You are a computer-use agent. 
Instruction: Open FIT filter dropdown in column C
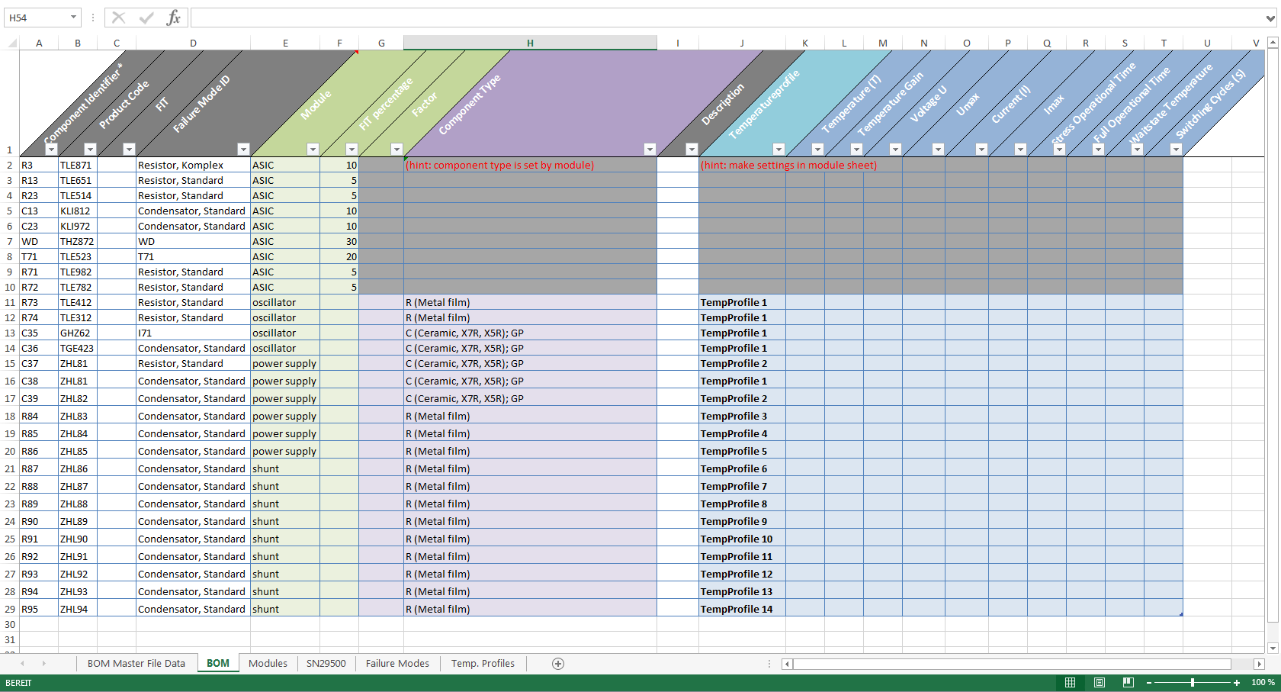click(129, 150)
